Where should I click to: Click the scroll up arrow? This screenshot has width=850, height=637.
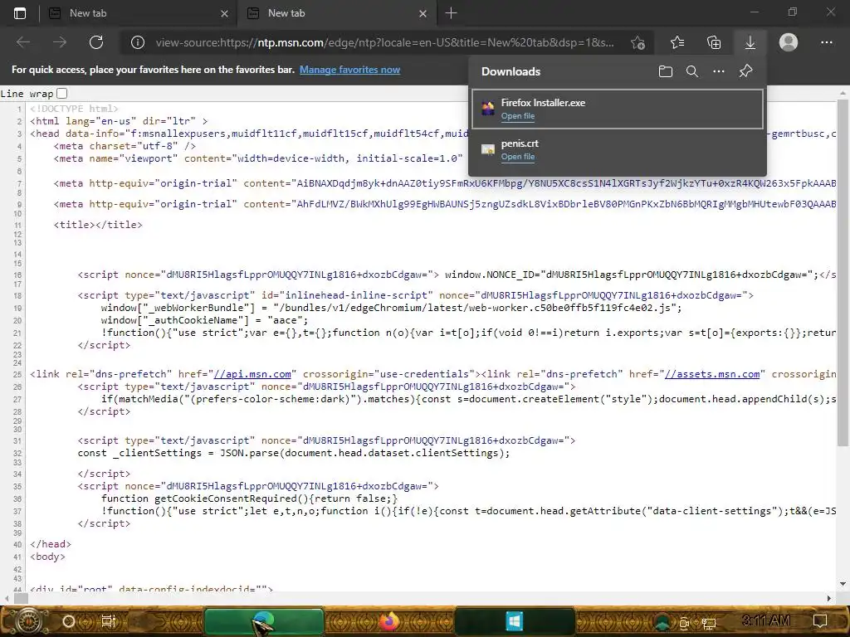pyautogui.click(x=843, y=94)
